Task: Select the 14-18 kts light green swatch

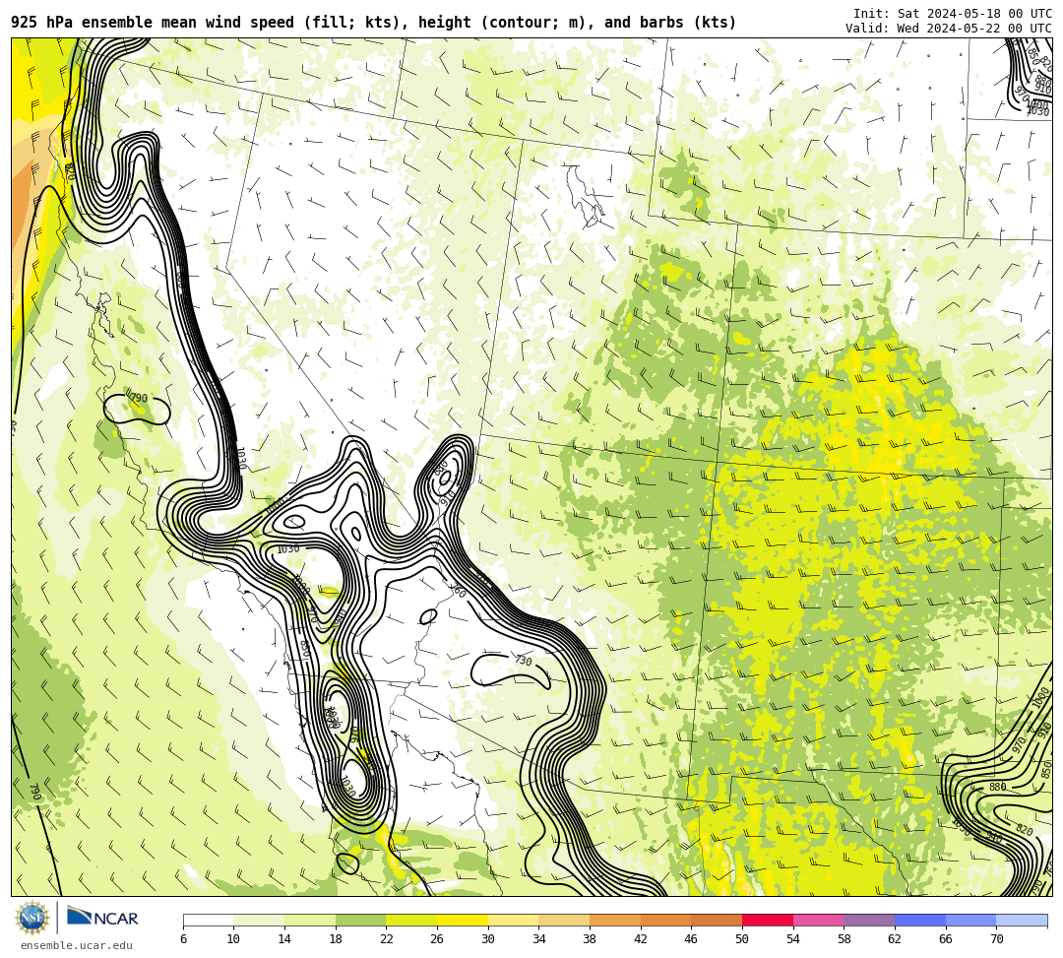Action: [x=310, y=920]
